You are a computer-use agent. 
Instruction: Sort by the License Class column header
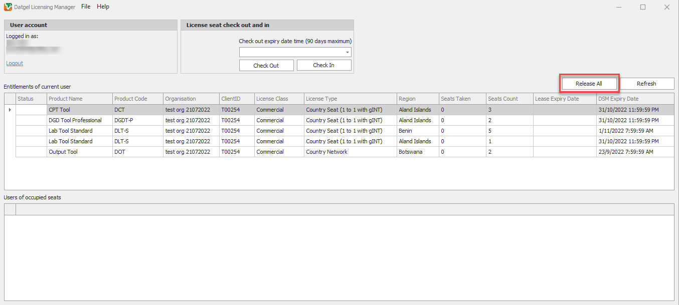tap(279, 99)
